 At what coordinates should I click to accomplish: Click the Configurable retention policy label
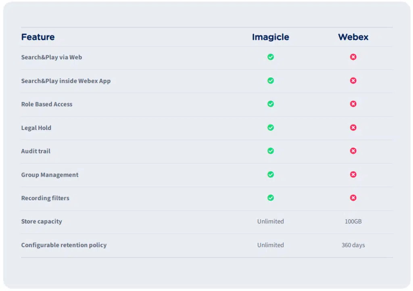pos(64,245)
